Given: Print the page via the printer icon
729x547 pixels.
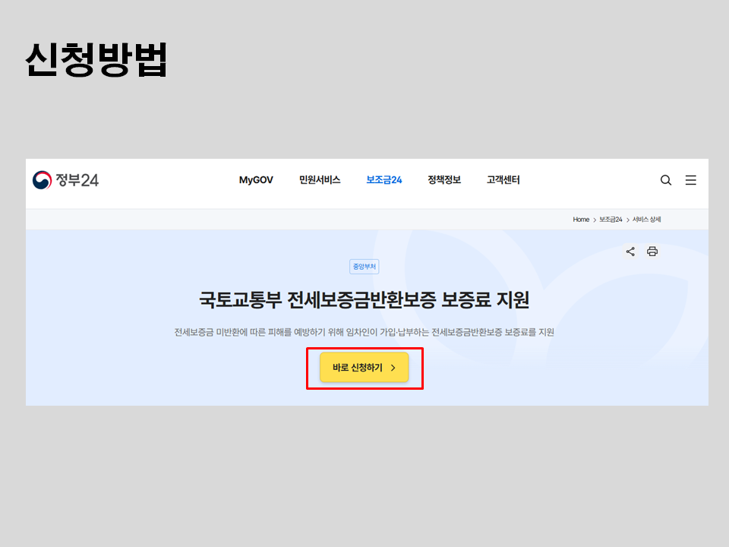Looking at the screenshot, I should [652, 251].
